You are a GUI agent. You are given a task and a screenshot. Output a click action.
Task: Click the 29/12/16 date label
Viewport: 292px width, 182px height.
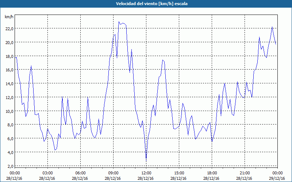[277, 178]
